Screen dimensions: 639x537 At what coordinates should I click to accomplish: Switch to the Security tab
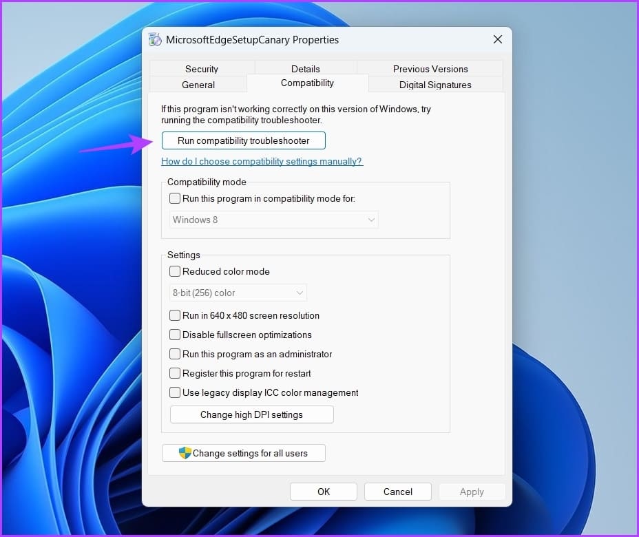[202, 68]
